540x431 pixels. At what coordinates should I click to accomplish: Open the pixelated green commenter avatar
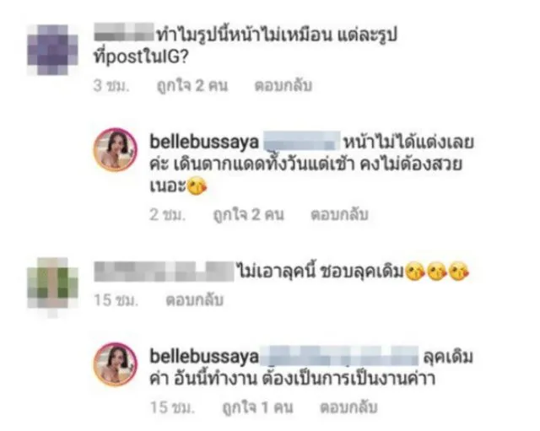(52, 287)
